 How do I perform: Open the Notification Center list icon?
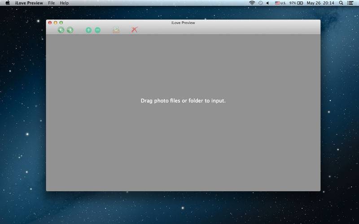[x=350, y=3]
